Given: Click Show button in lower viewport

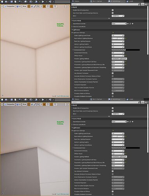Looking at the screenshot, I should pos(24,104).
